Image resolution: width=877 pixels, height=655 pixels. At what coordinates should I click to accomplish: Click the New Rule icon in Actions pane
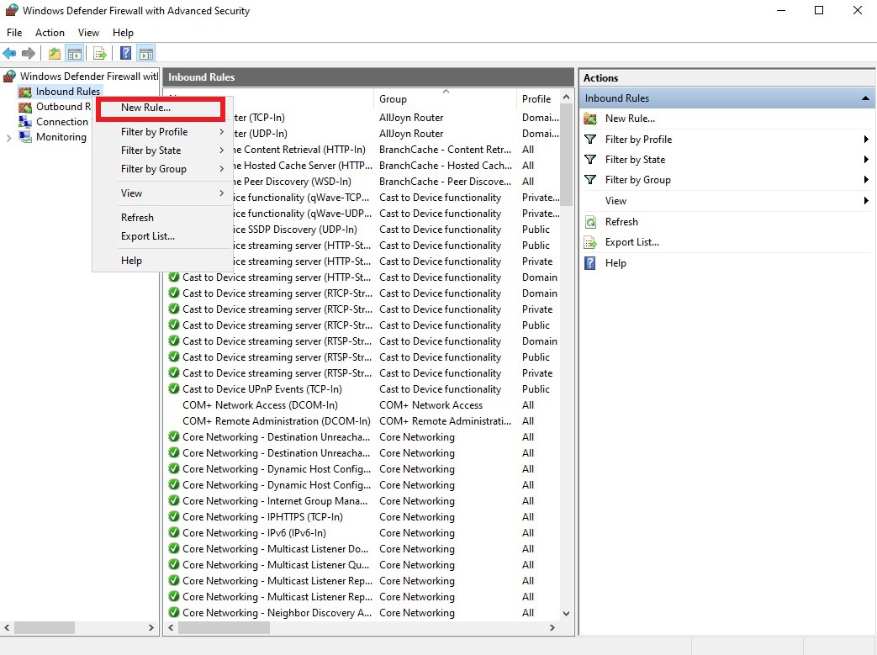point(590,119)
